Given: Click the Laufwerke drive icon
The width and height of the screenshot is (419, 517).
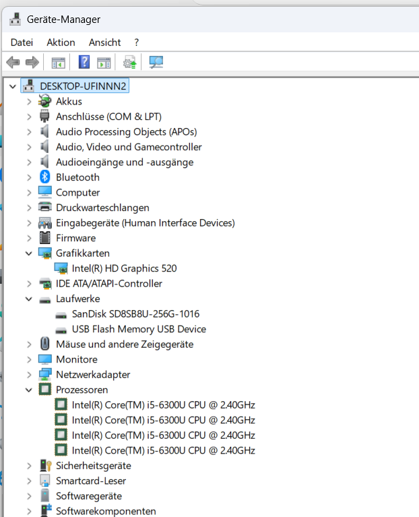Looking at the screenshot, I should (45, 300).
